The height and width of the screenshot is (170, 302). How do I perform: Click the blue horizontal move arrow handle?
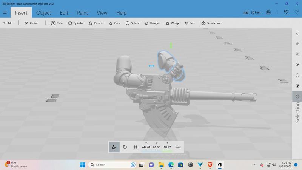151,66
